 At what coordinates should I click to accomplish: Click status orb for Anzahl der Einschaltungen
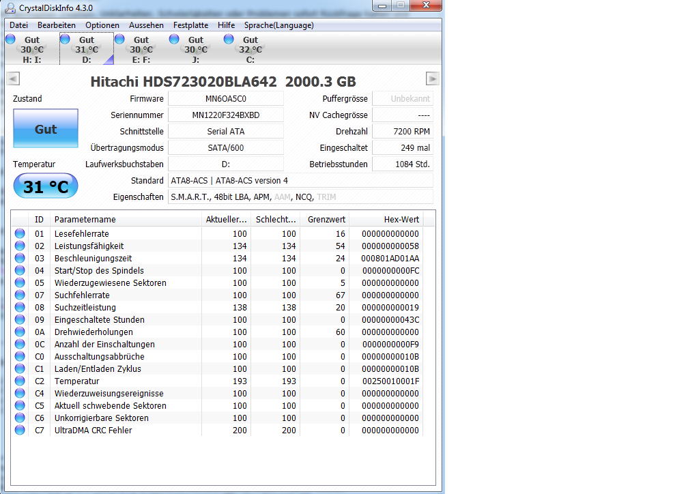20,344
